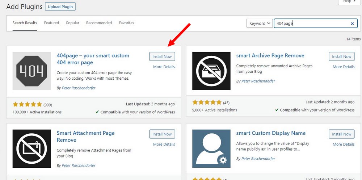Open the '404page – your smart custom 404 error page' title
Image resolution: width=362 pixels, height=180 pixels.
tap(93, 59)
